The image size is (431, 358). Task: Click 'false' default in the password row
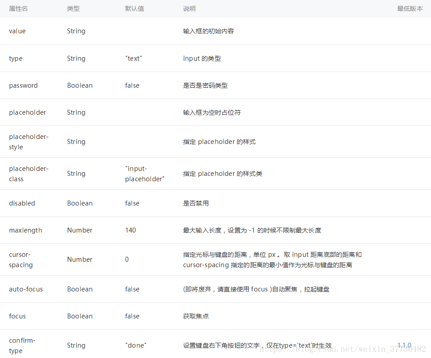132,85
